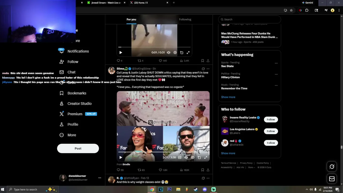This screenshot has height=193, width=343.
Task: Switch to the For you tab
Action: pos(131,19)
